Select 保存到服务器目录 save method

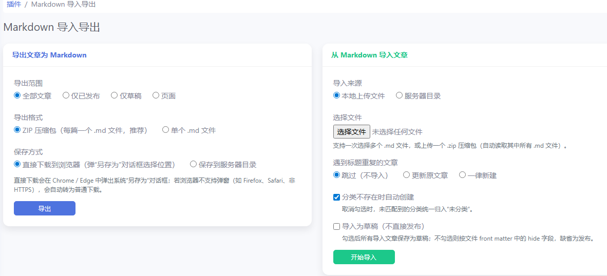pyautogui.click(x=194, y=164)
